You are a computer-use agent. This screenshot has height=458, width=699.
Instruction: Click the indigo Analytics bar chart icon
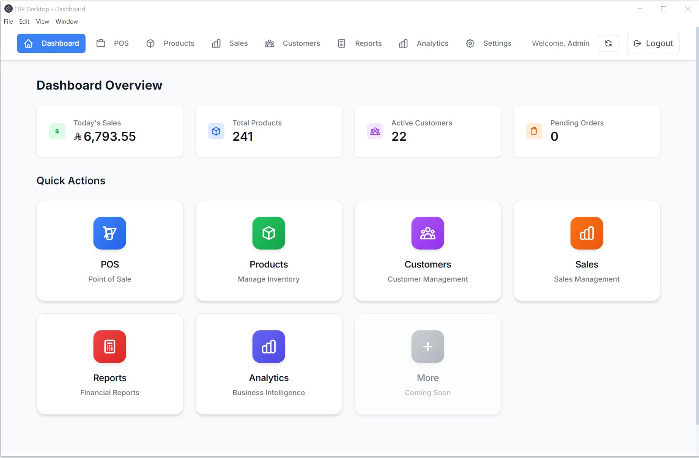[x=269, y=347]
